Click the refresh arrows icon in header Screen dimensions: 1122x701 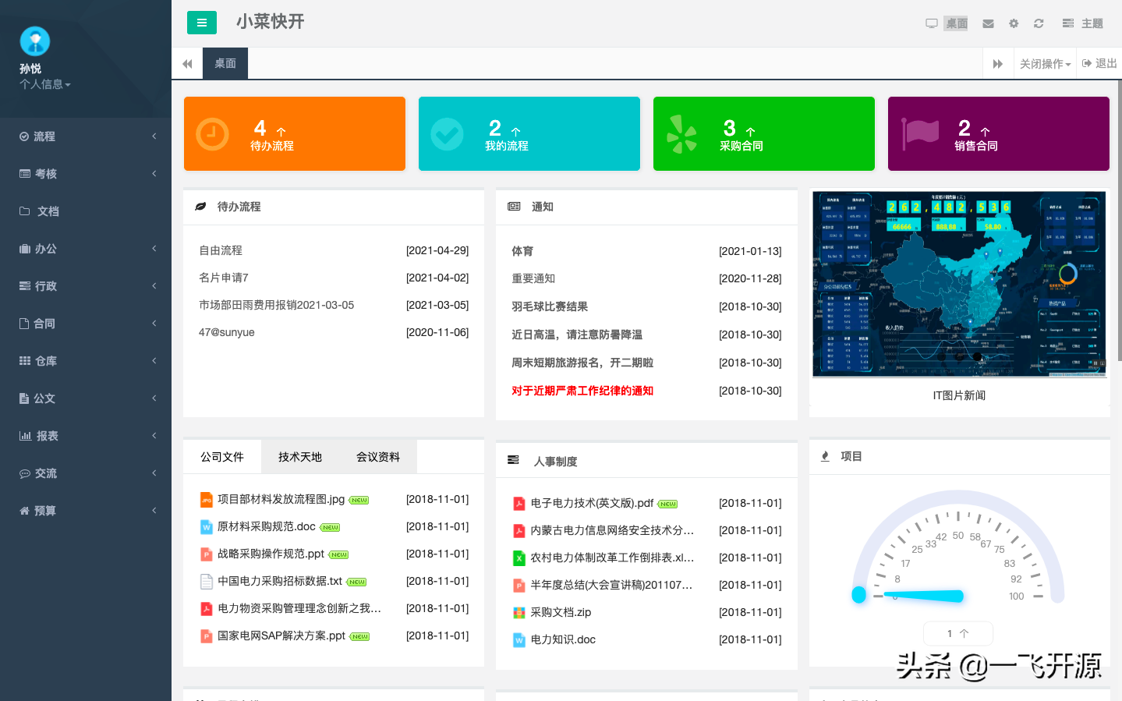1039,23
